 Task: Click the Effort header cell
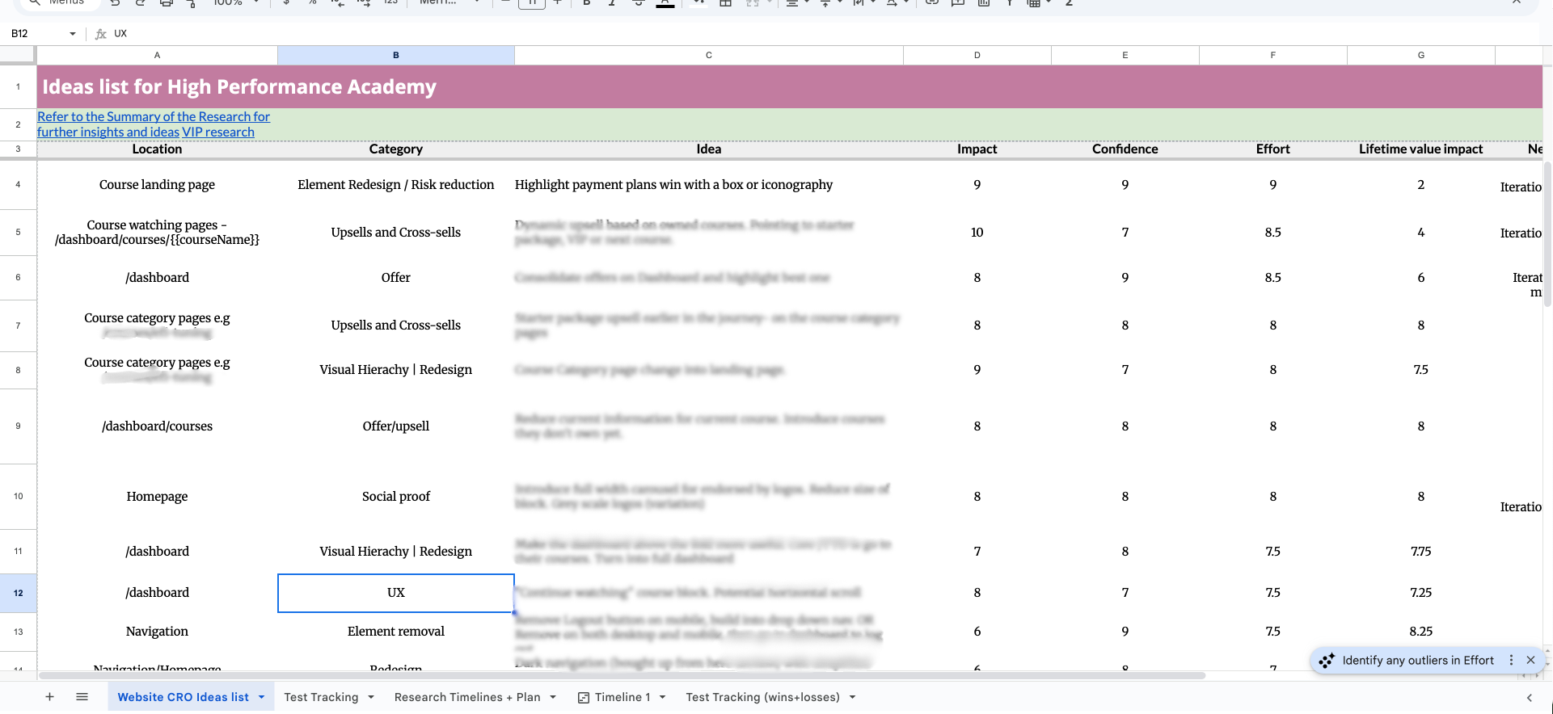click(x=1273, y=149)
